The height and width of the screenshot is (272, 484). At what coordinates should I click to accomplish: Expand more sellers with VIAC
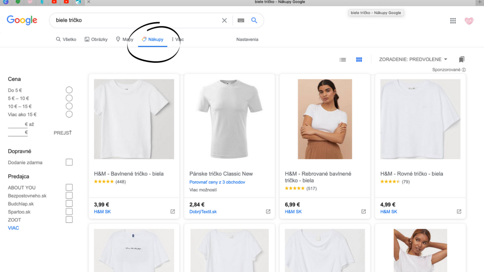point(13,228)
